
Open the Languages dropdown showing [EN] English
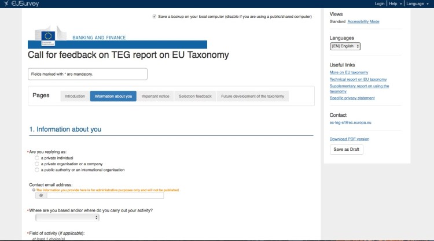[x=345, y=46]
